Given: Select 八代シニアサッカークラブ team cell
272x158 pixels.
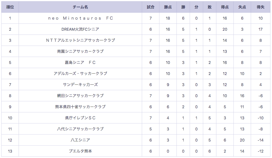Looking at the screenshot, I should (x=80, y=129).
